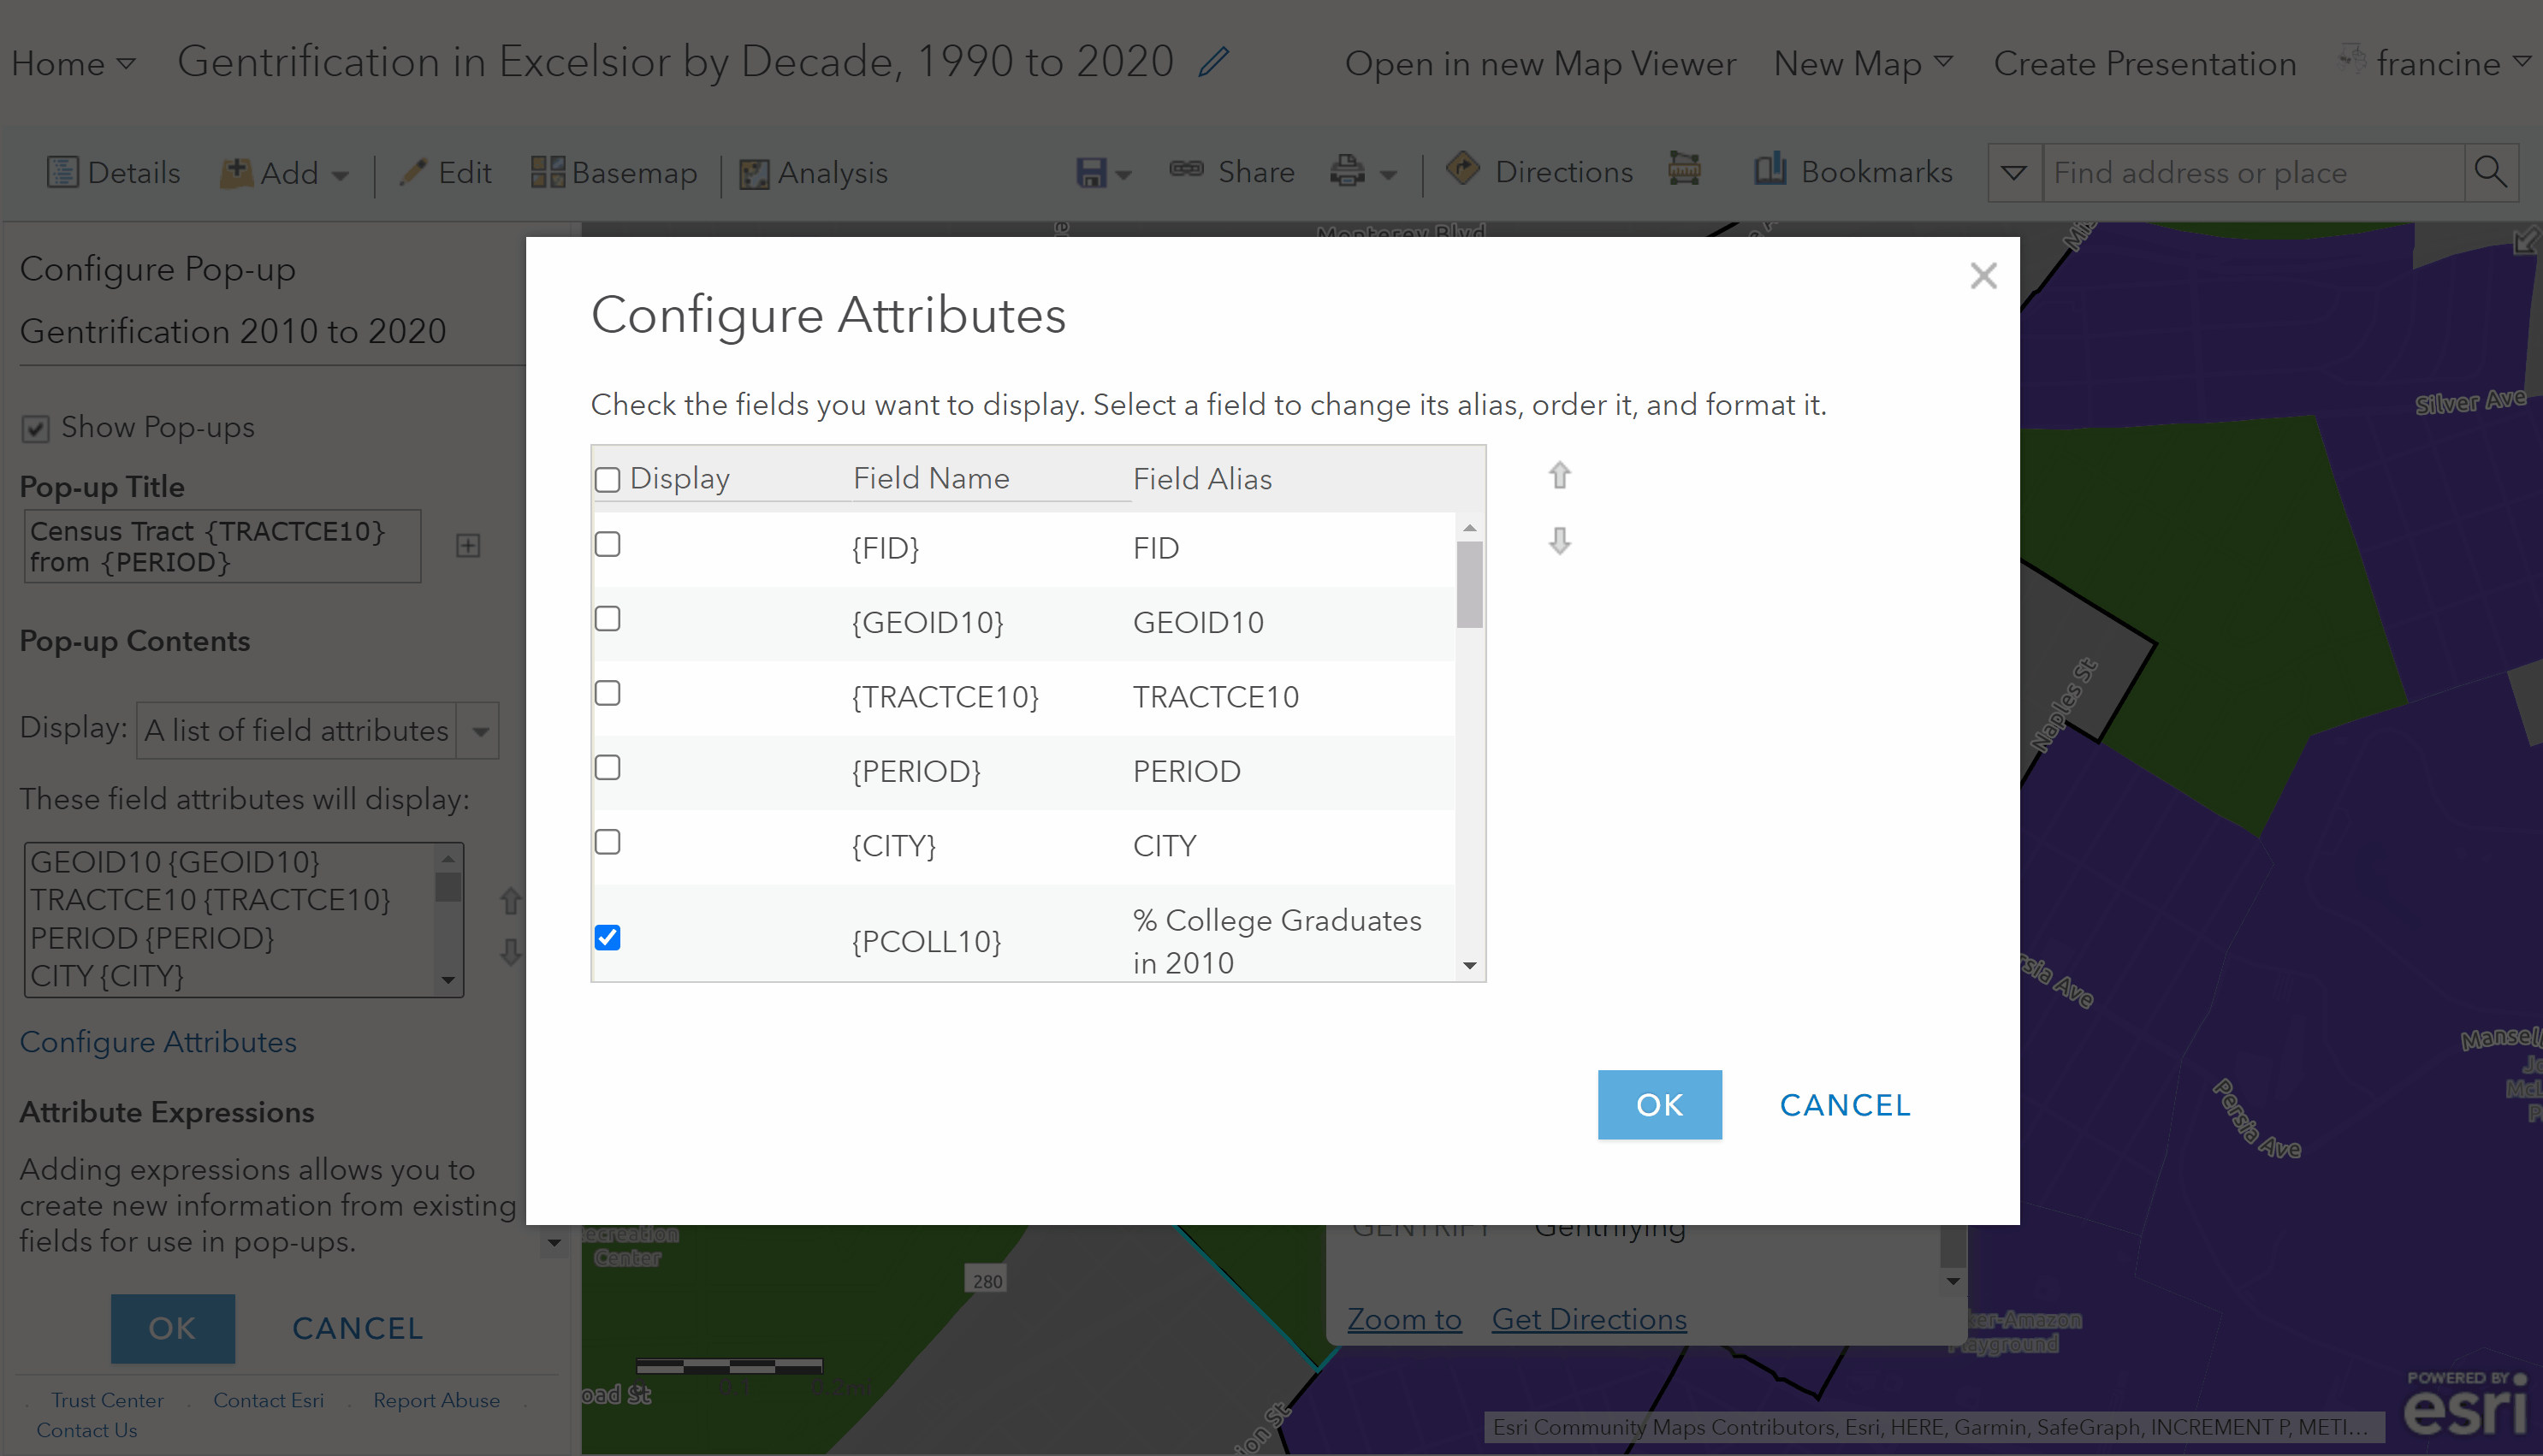Expand the search locator dropdown arrow
Viewport: 2543px width, 1456px height.
(x=2014, y=173)
